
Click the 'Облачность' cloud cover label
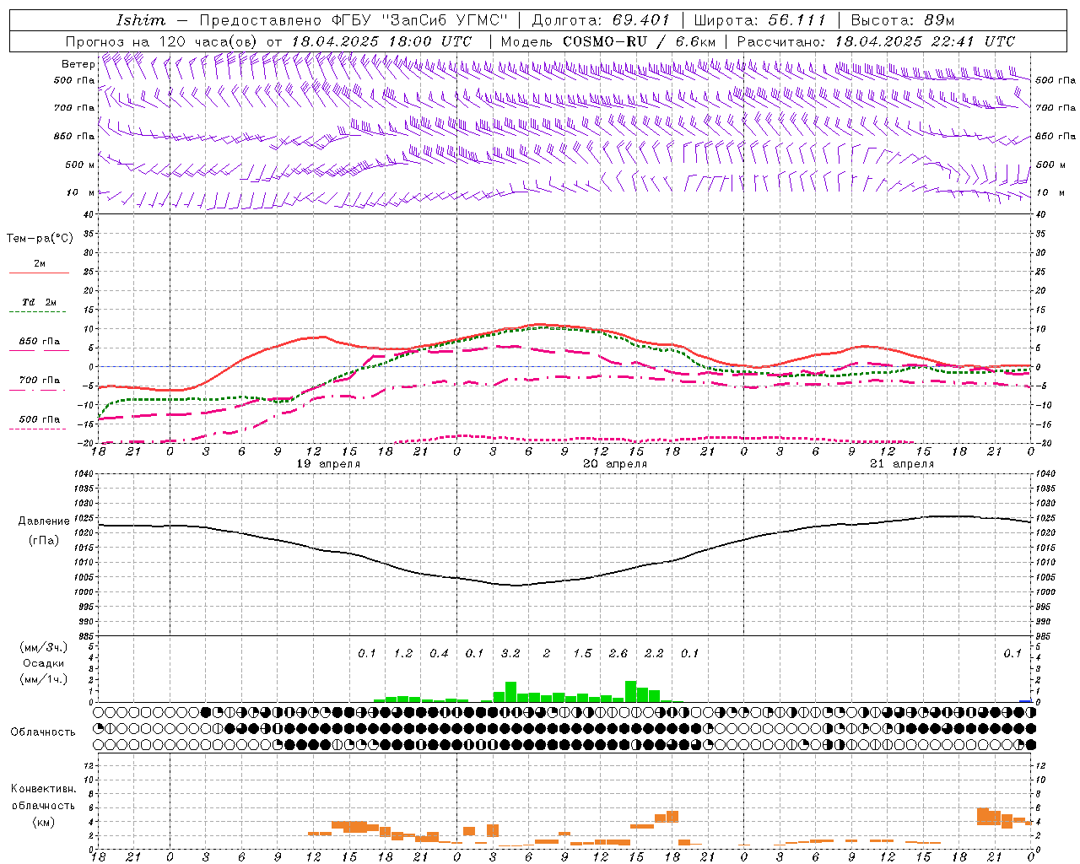(43, 732)
